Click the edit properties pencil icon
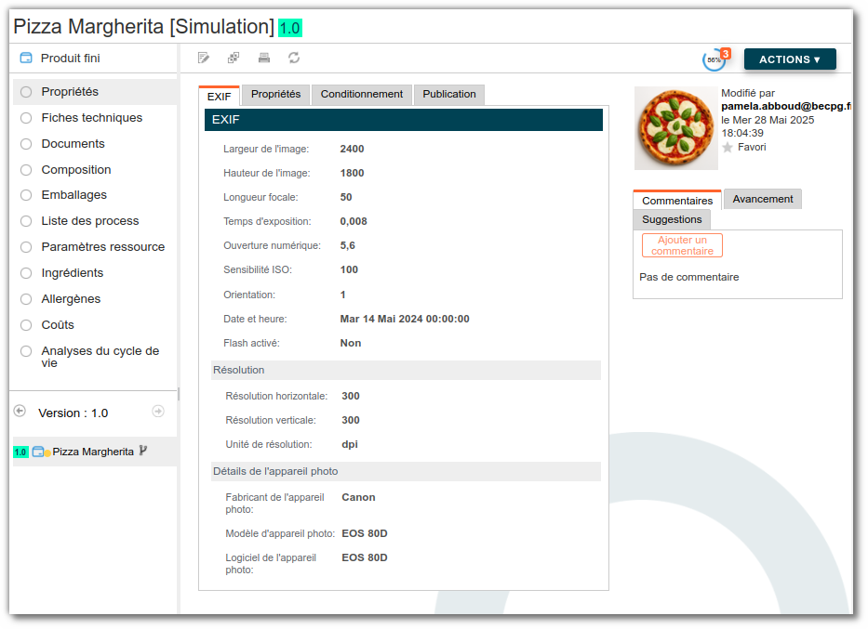Viewport: 868px width, 629px height. 204,59
